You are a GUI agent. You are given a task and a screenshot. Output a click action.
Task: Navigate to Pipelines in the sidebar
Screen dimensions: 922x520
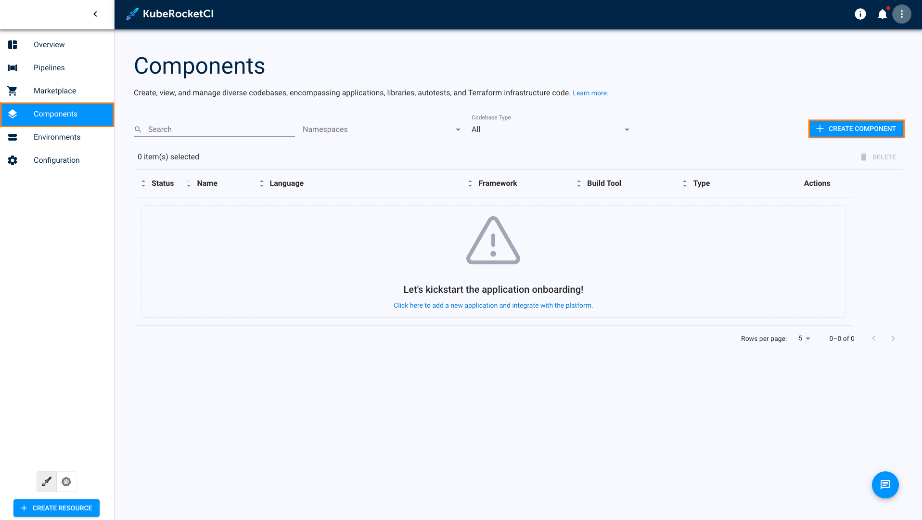pyautogui.click(x=49, y=68)
